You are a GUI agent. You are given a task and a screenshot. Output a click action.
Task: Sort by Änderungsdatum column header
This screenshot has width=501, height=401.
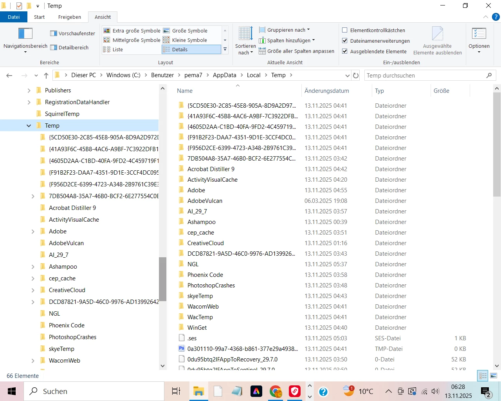click(337, 90)
